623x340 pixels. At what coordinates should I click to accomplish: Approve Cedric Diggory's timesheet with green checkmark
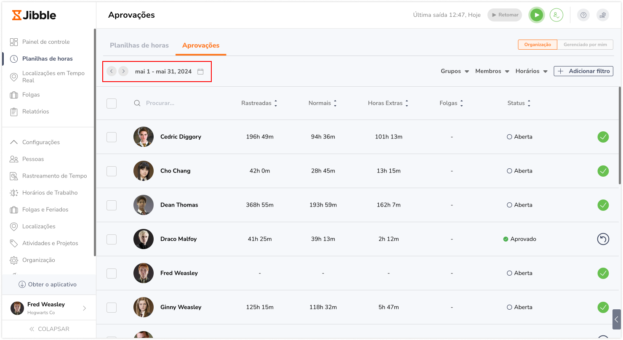(603, 137)
